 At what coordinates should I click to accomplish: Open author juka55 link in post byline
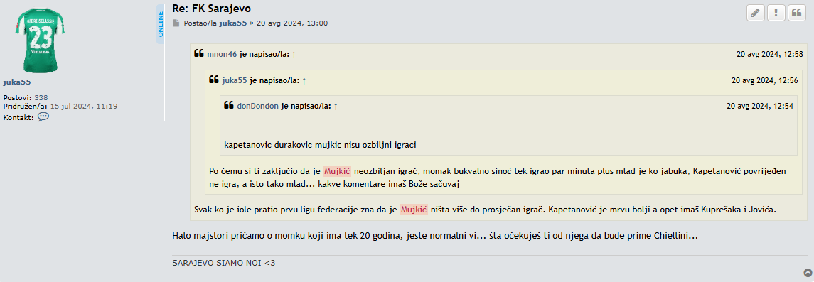(233, 23)
